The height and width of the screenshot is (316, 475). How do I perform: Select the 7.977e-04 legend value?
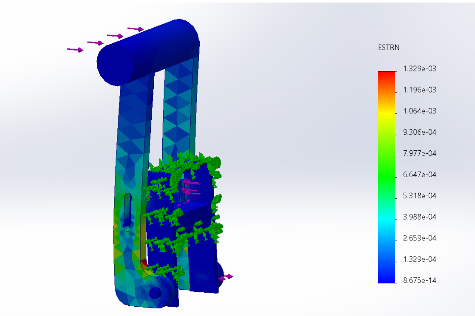coord(420,154)
